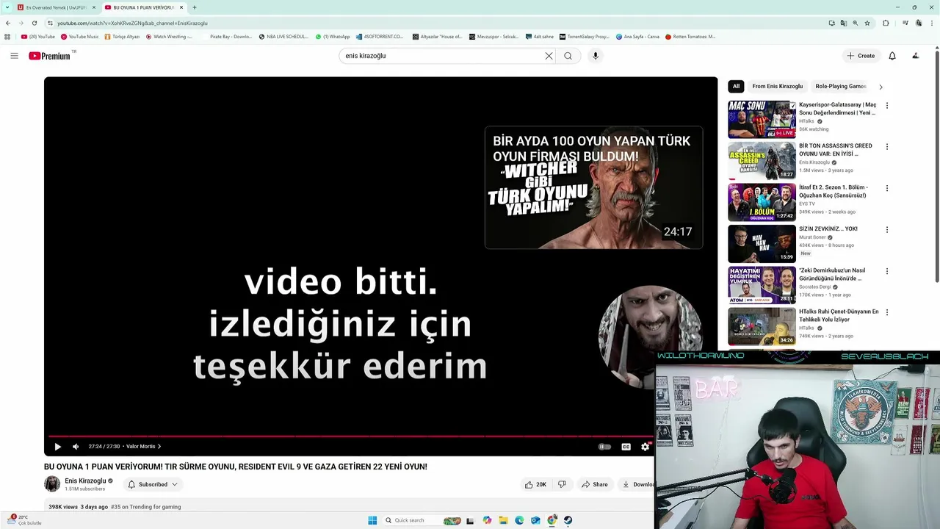Show more filter chips with right arrow
Viewport: 940px width, 529px height.
tap(881, 87)
